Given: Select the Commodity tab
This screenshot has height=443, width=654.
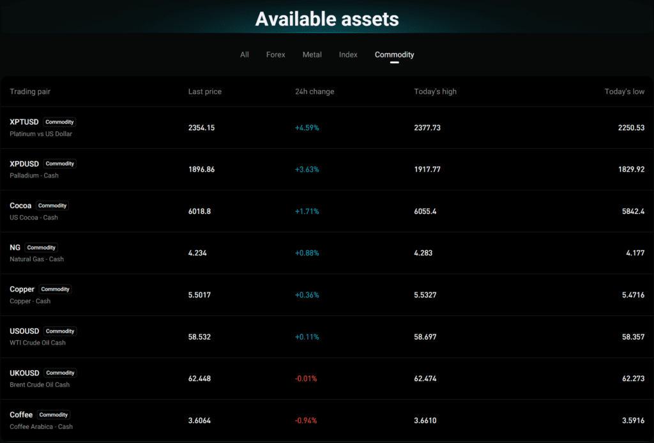Looking at the screenshot, I should coord(394,55).
